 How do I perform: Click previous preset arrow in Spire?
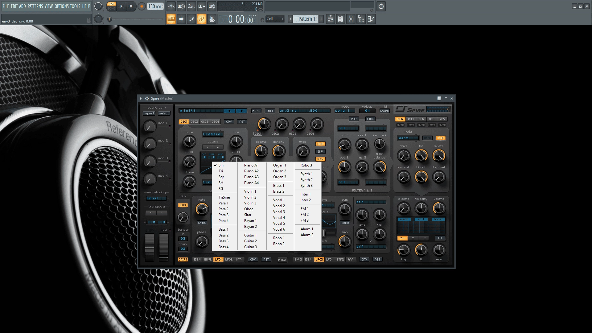[229, 111]
